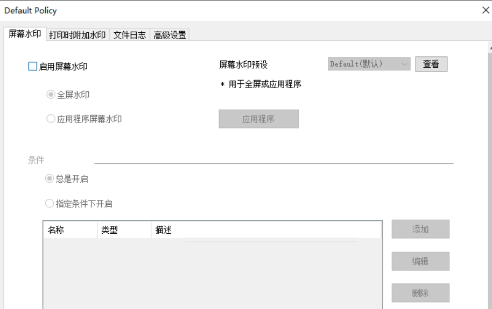492x309 pixels.
Task: Select the 全屏水印 radio option
Action: tap(51, 95)
